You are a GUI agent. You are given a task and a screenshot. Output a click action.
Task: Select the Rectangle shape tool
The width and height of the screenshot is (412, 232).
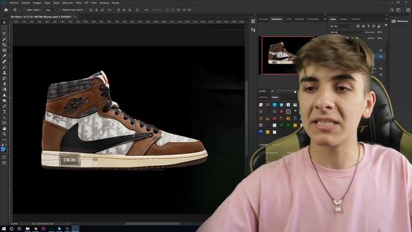[5, 123]
